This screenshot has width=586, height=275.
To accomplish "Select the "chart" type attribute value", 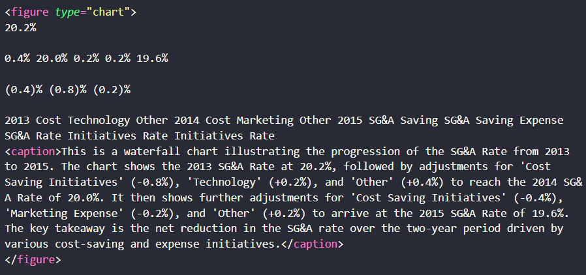I will (x=108, y=12).
